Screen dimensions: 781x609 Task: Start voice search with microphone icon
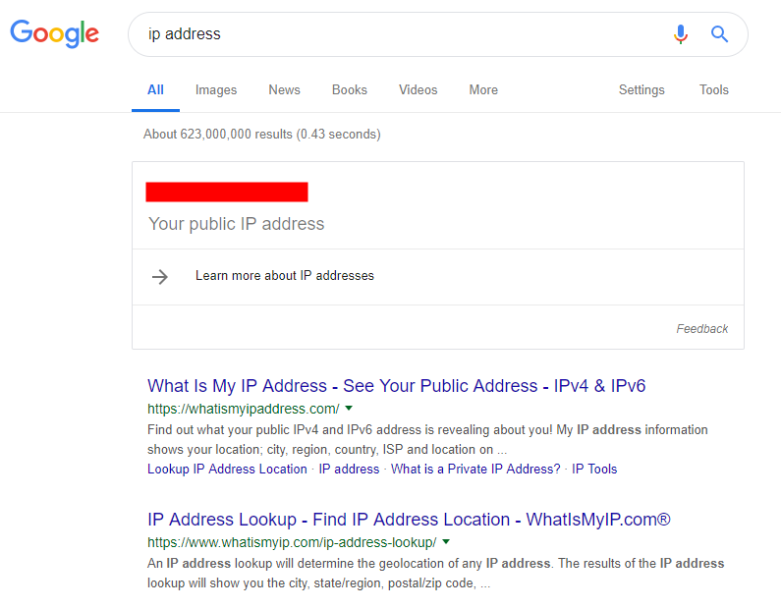pos(681,34)
